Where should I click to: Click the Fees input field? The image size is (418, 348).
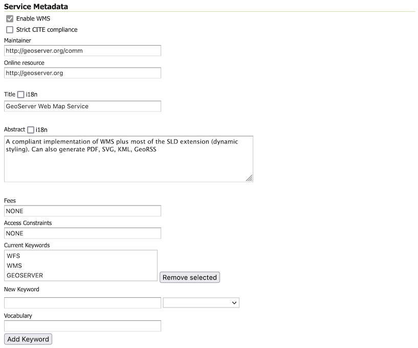82,211
